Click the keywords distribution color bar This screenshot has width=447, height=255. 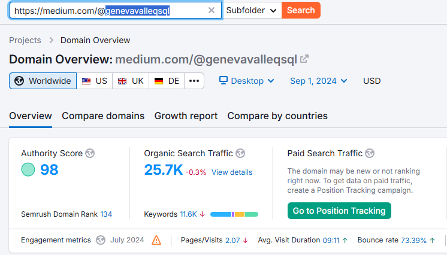[234, 214]
